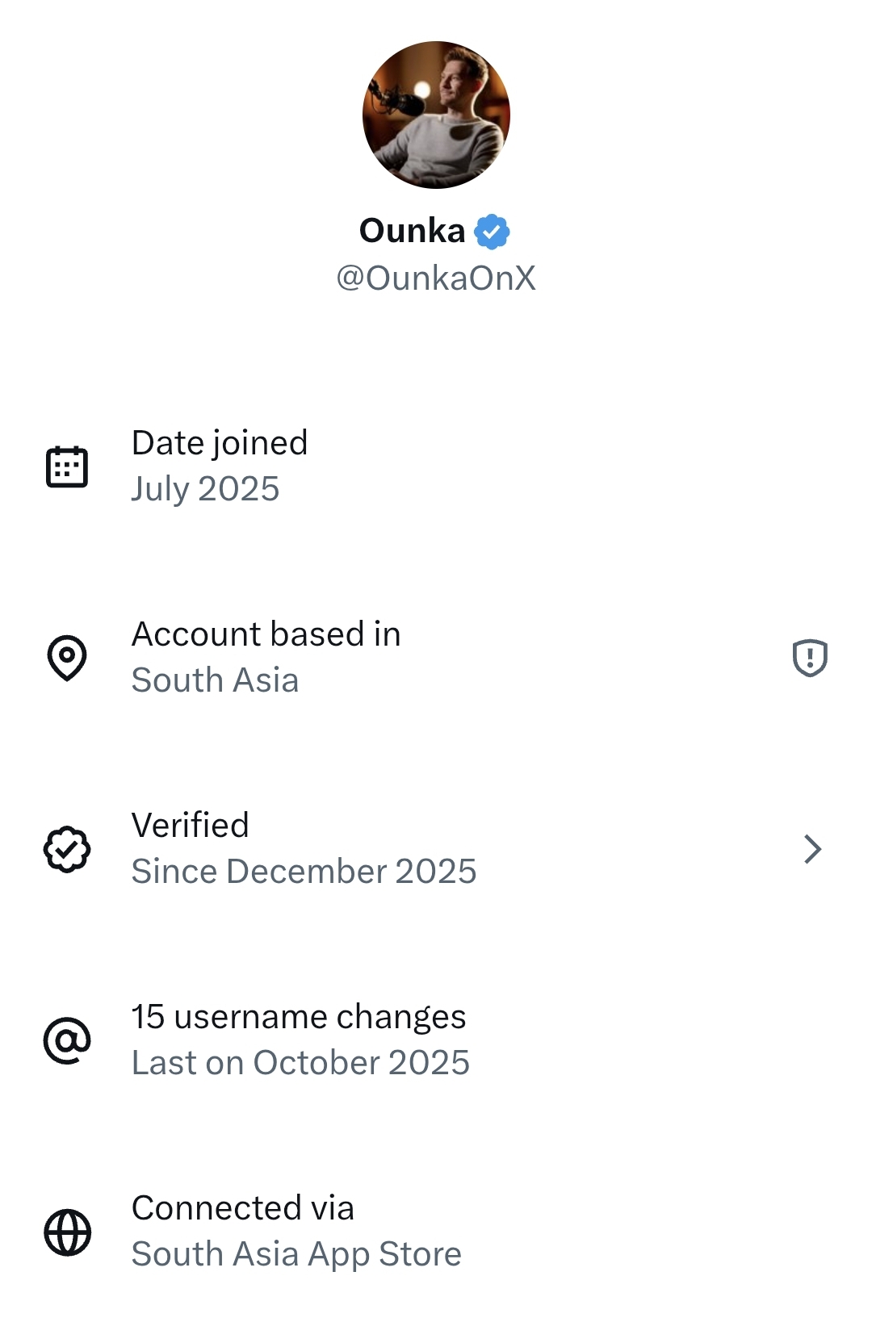Click the blue verified badge beside Ounka
Image resolution: width=872 pixels, height=1322 pixels.
(492, 232)
